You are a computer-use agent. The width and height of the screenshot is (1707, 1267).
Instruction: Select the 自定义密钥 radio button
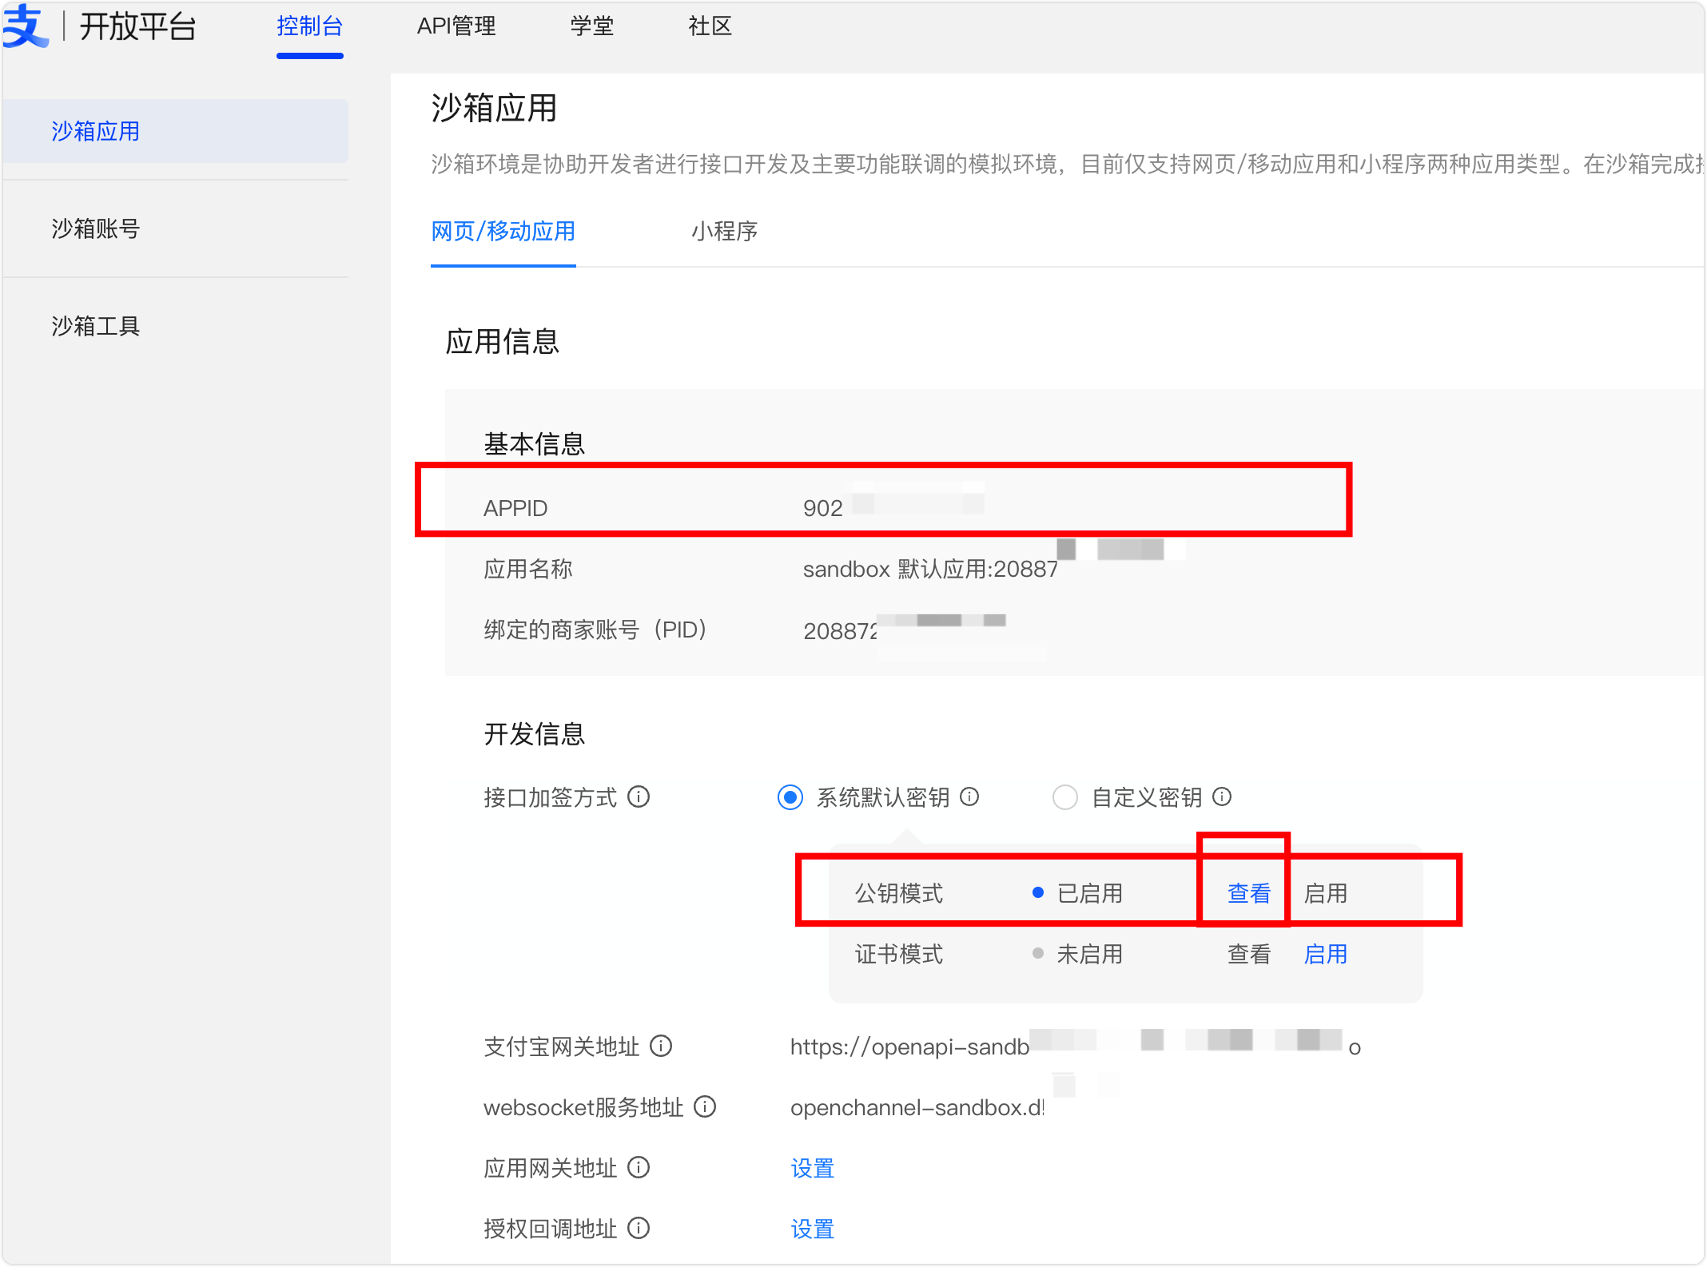(x=1065, y=797)
